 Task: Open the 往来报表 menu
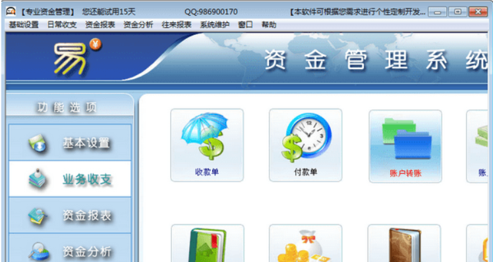(x=177, y=25)
